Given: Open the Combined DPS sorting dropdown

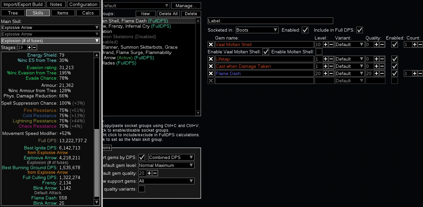Looking at the screenshot, I should (x=171, y=157).
